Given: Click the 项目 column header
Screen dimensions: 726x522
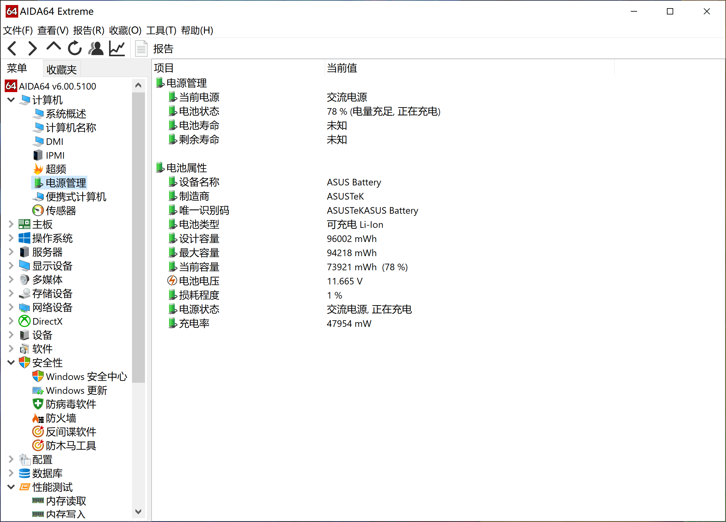Looking at the screenshot, I should click(238, 68).
